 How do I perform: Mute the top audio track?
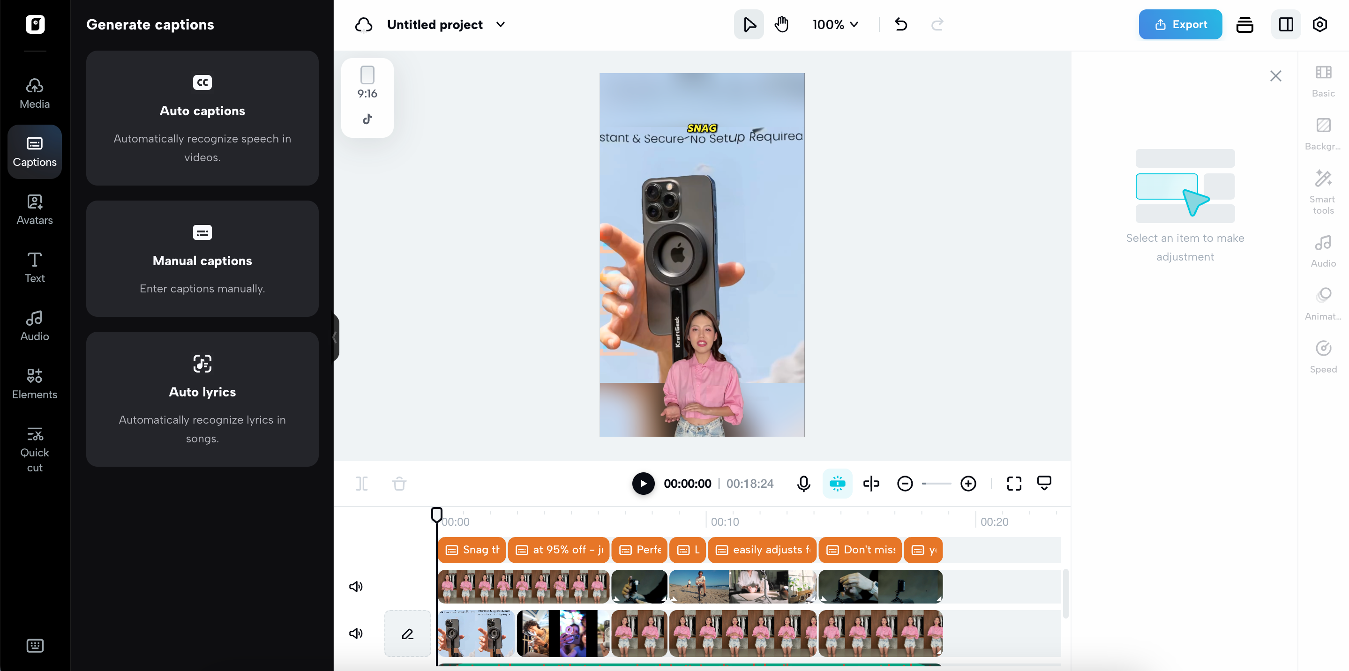(356, 586)
